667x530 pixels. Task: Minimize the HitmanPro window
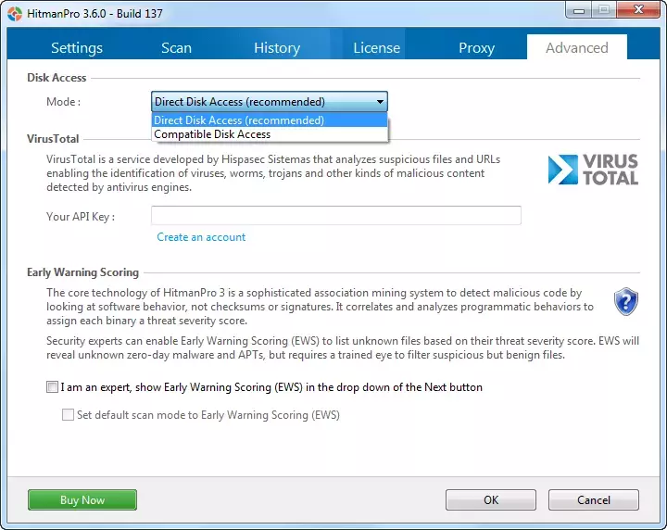(x=579, y=10)
